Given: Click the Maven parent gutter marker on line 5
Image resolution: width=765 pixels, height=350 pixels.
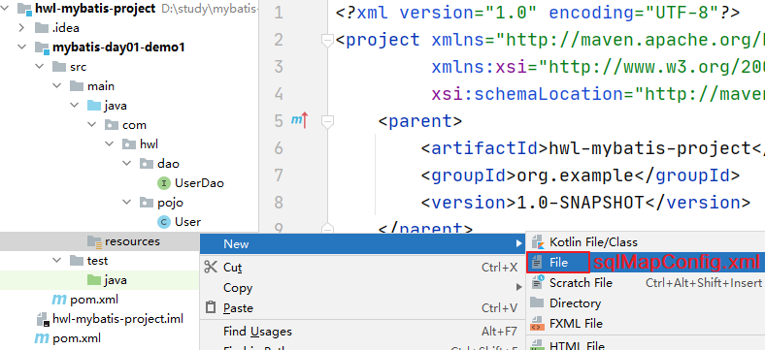Looking at the screenshot, I should click(300, 120).
